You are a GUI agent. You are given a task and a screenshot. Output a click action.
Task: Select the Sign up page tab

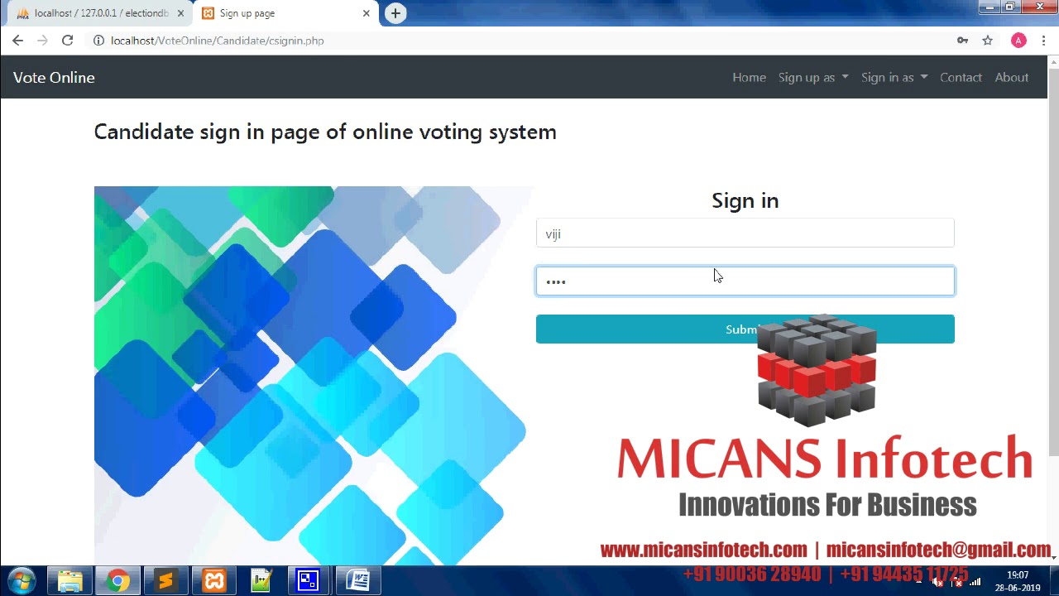tap(285, 13)
